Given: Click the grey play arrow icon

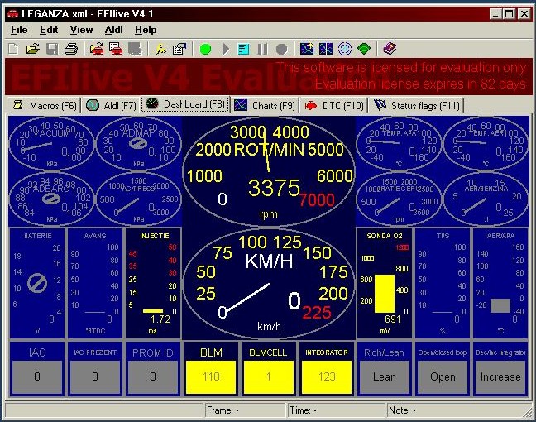Looking at the screenshot, I should [x=226, y=49].
